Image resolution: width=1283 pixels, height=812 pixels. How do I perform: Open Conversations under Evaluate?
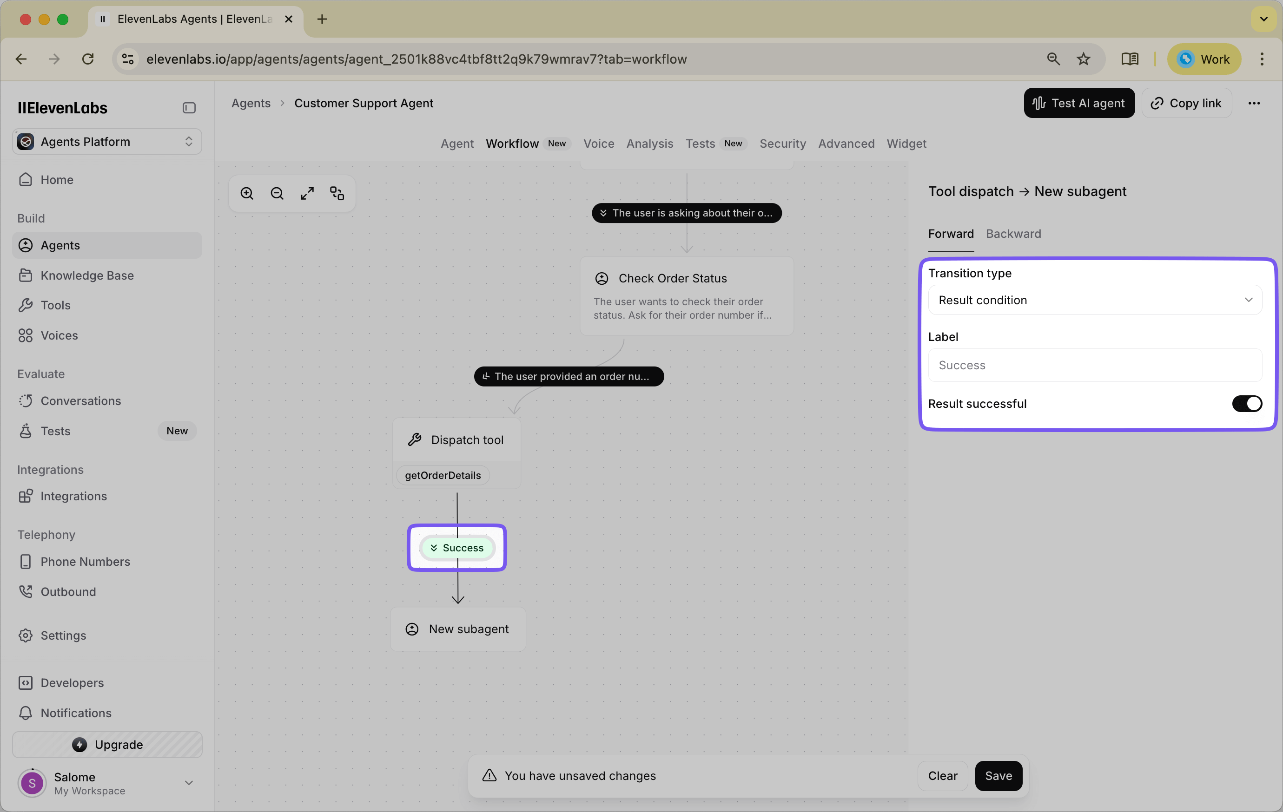point(81,400)
